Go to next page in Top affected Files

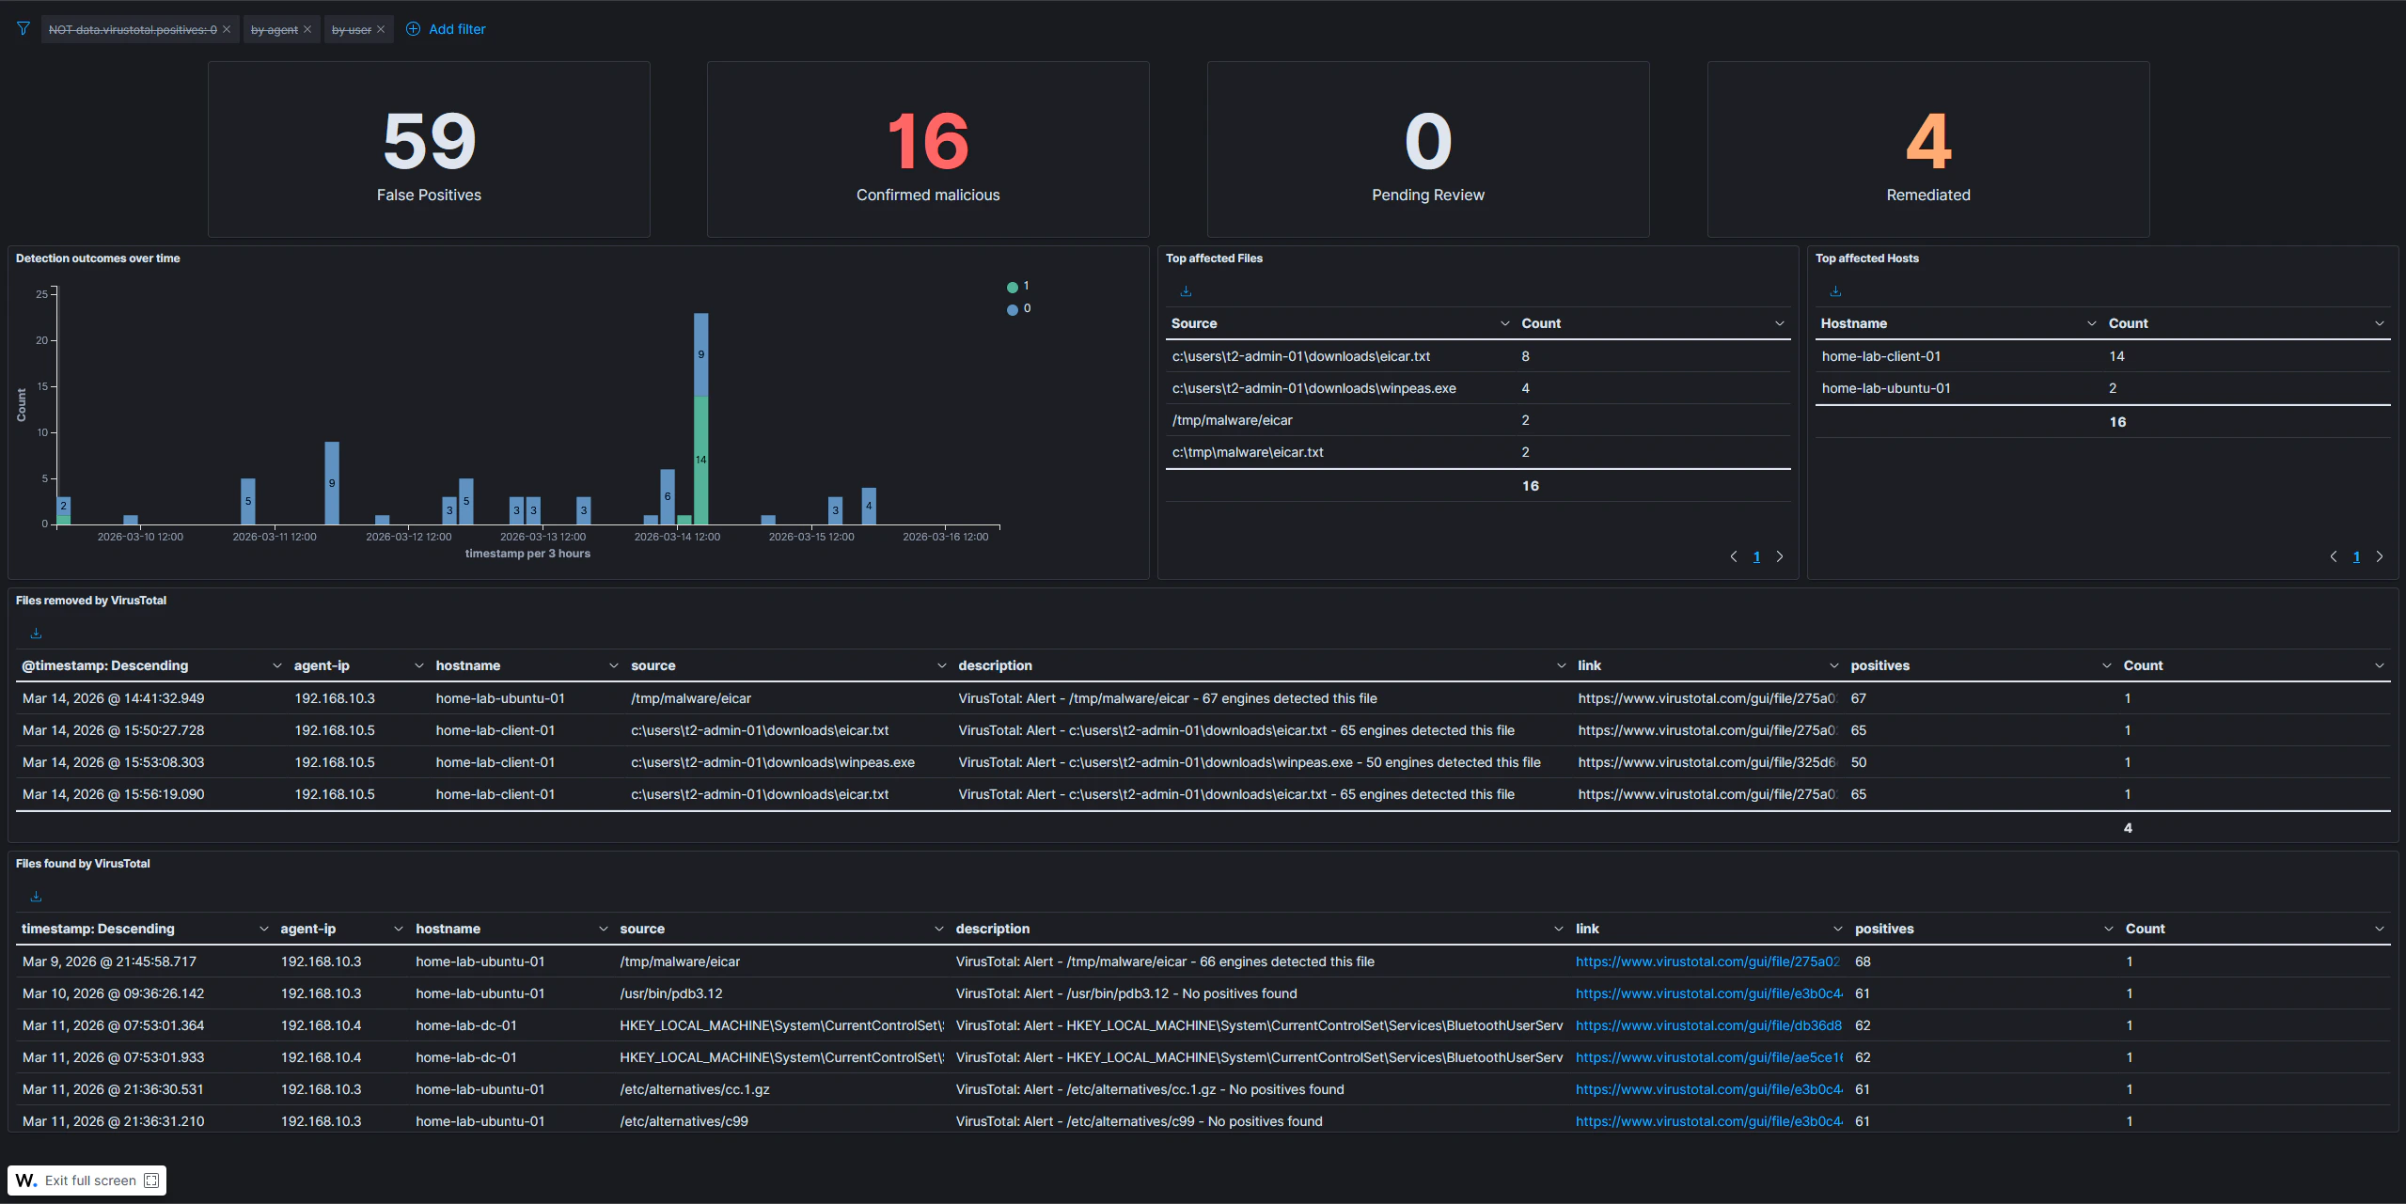(1780, 556)
